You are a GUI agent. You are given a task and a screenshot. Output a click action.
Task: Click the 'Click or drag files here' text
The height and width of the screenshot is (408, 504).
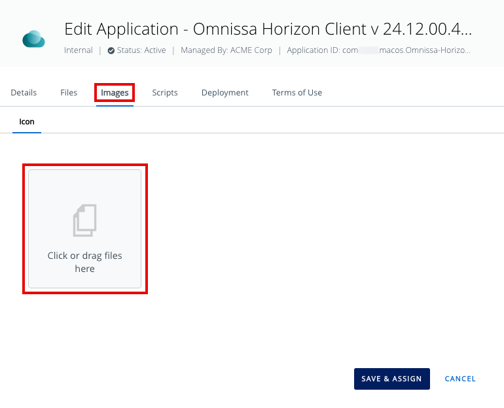tap(84, 262)
